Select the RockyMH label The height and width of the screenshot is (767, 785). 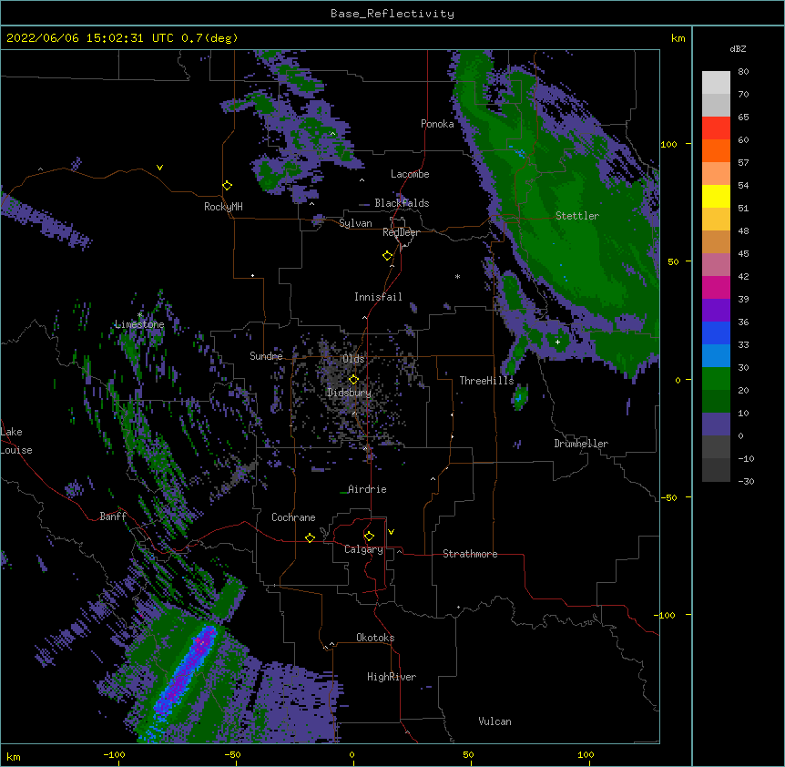223,207
